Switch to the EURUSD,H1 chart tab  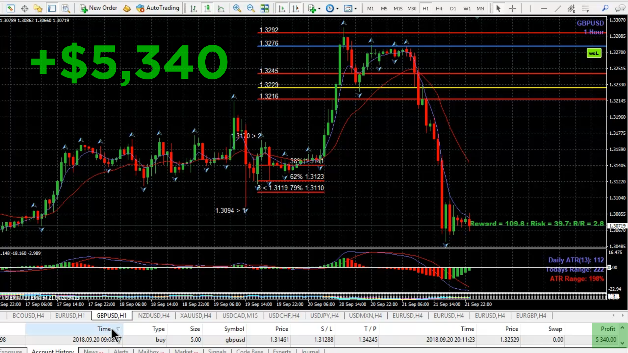pos(70,315)
